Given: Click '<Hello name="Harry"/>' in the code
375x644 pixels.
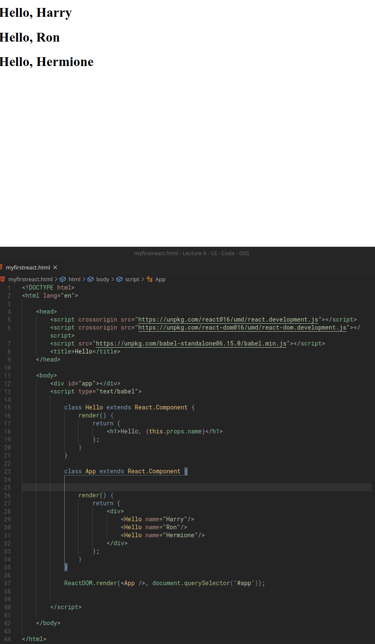Looking at the screenshot, I should point(157,519).
